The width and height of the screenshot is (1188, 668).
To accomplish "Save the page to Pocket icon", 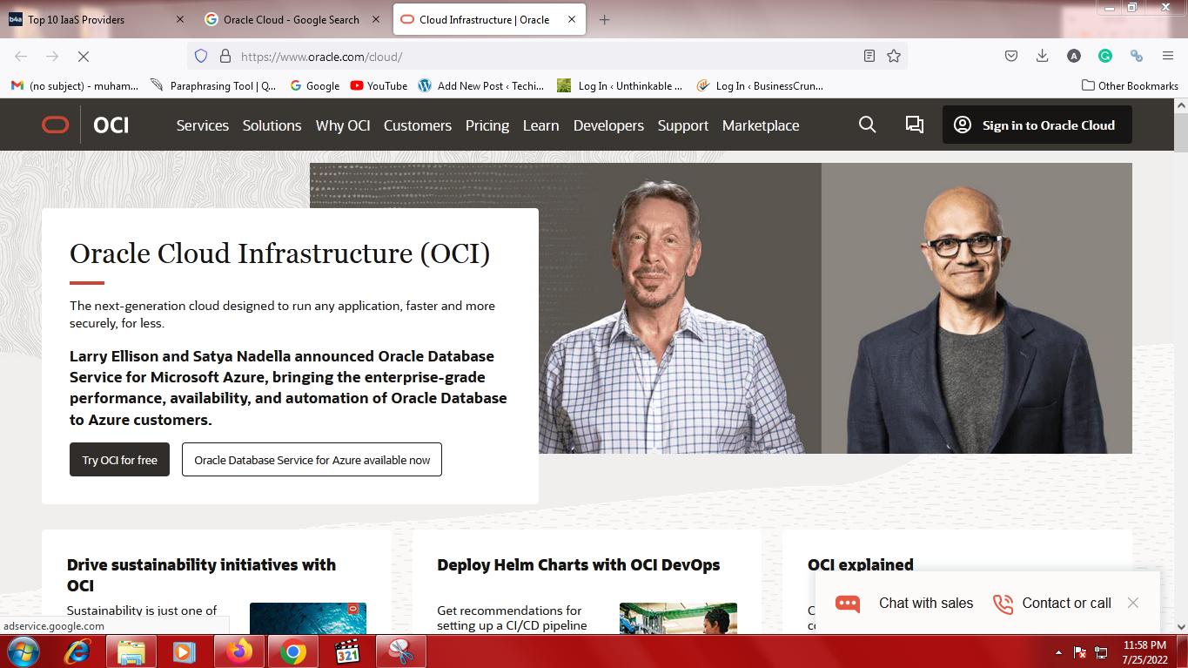I will [1011, 56].
